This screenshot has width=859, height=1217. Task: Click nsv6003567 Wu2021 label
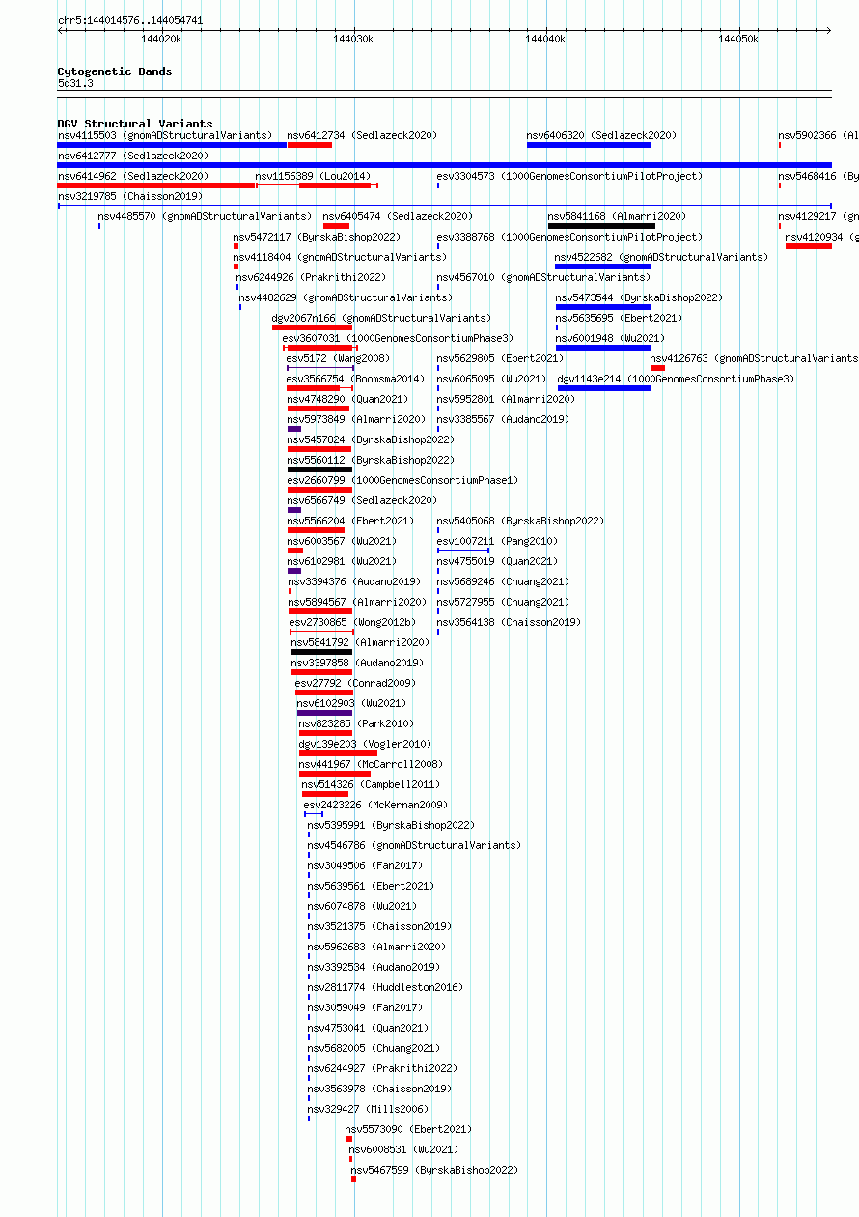[x=342, y=541]
